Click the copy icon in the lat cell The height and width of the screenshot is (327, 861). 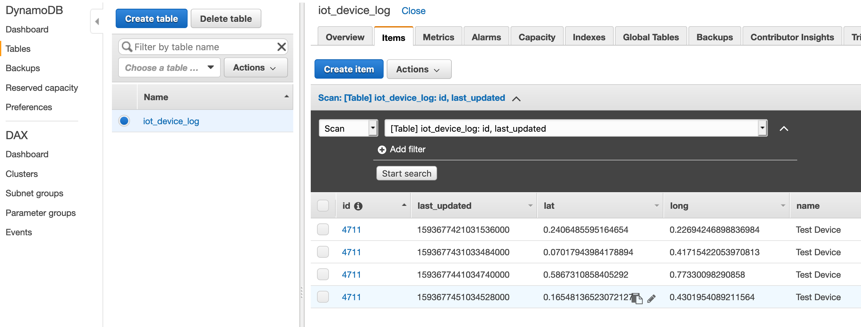tap(637, 298)
